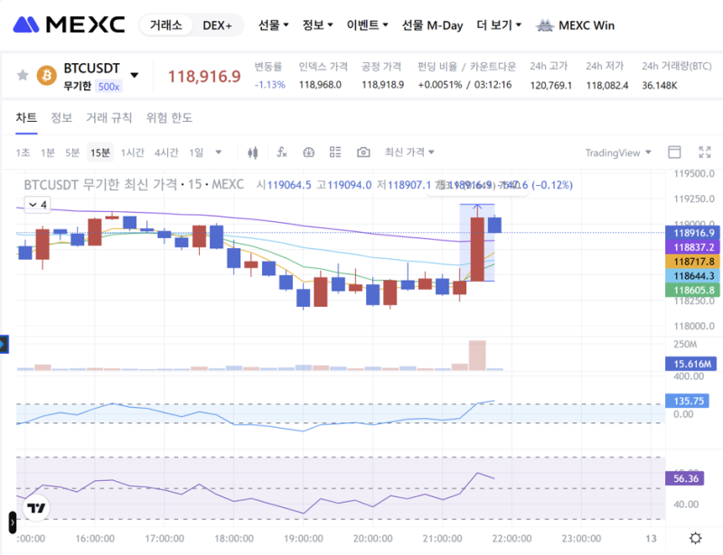Open the 최신 가격 price type dropdown

click(409, 152)
